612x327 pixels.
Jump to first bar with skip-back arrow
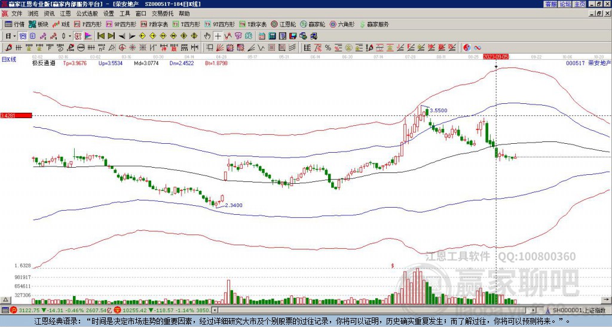(x=100, y=36)
